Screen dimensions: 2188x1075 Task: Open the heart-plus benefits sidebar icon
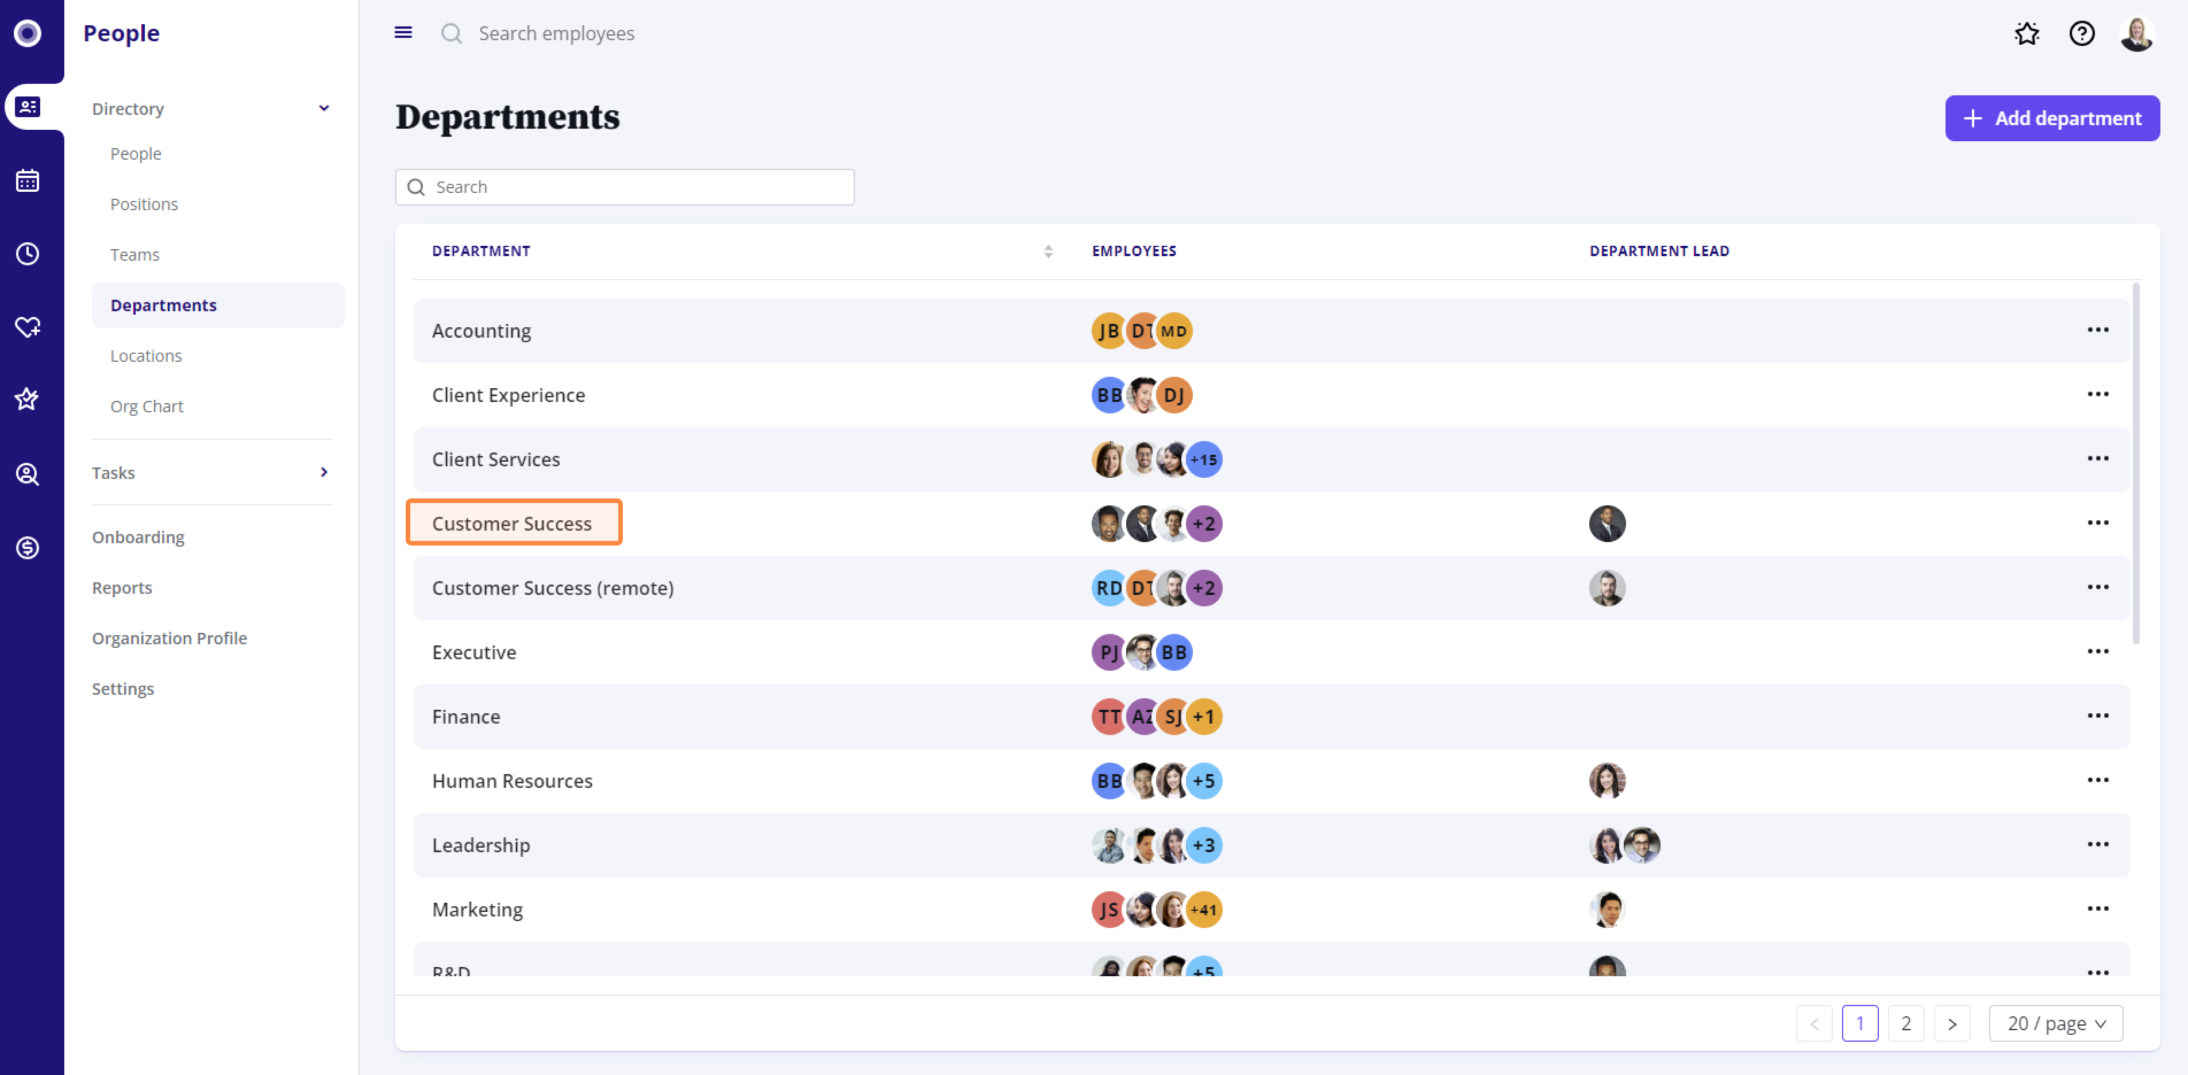27,326
